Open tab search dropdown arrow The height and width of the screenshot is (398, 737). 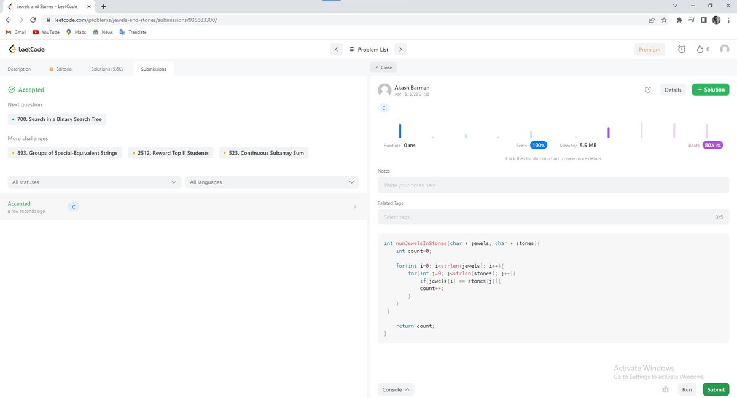675,6
